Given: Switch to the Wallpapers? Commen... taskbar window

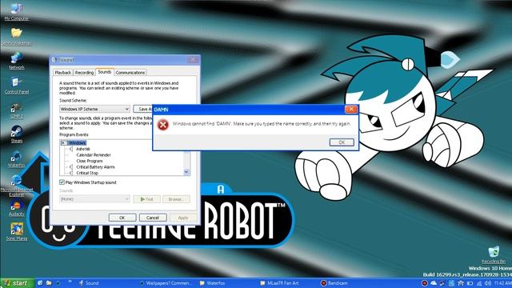Looking at the screenshot, I should click(166, 283).
